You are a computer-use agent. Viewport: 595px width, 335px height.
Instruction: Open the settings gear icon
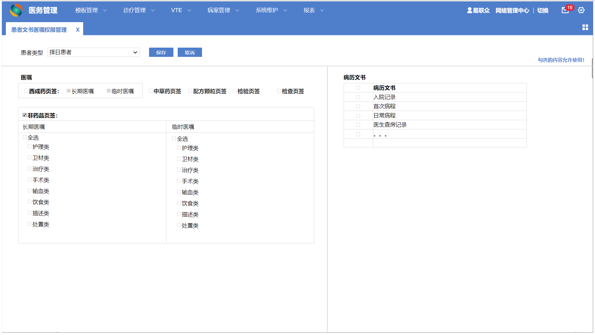581,10
